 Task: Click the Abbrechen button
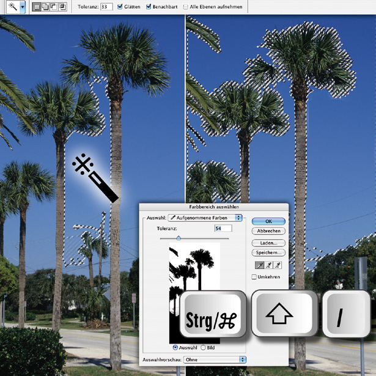point(268,231)
